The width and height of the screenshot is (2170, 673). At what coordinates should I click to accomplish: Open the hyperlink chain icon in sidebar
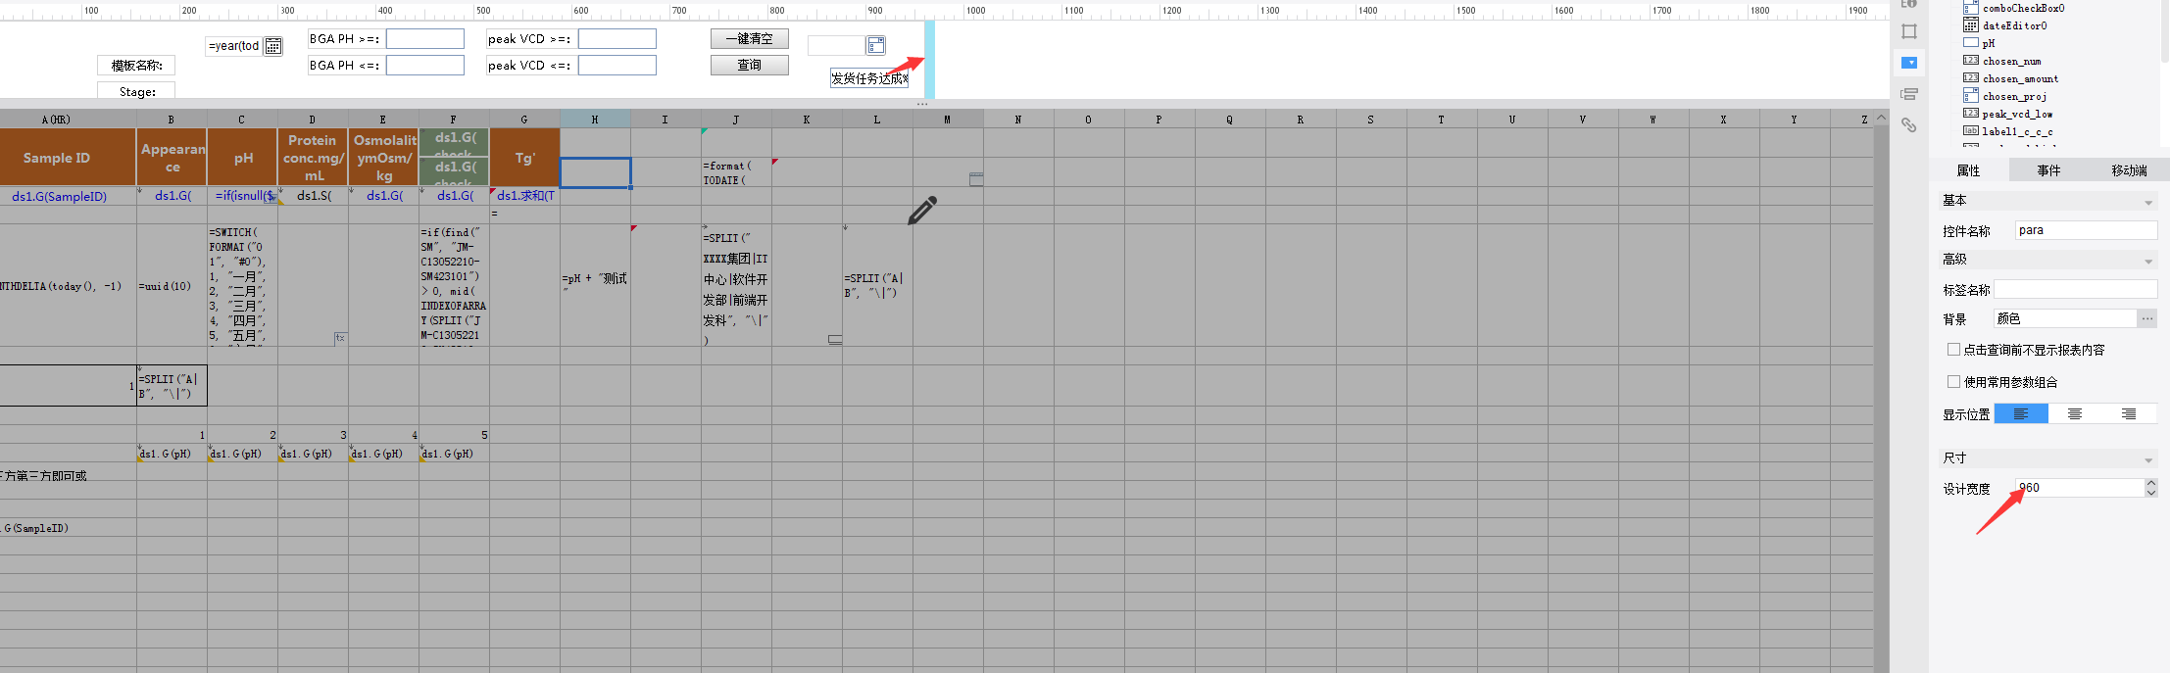pos(1909,125)
